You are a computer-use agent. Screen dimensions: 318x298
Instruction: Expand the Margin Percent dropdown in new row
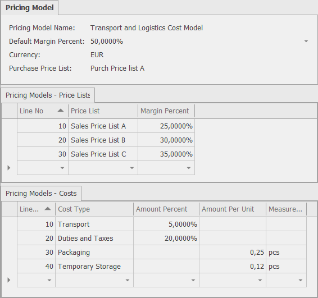pos(189,168)
